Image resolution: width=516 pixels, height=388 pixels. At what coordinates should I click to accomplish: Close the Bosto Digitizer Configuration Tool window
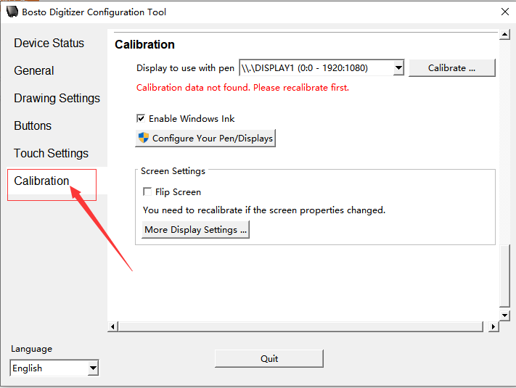(505, 12)
